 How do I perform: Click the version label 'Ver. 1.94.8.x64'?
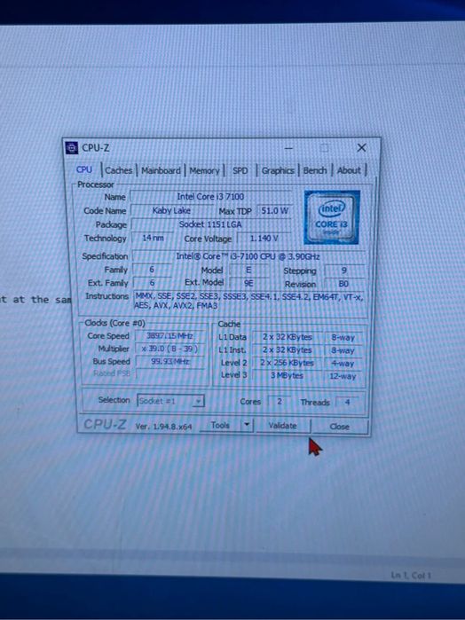pos(163,427)
